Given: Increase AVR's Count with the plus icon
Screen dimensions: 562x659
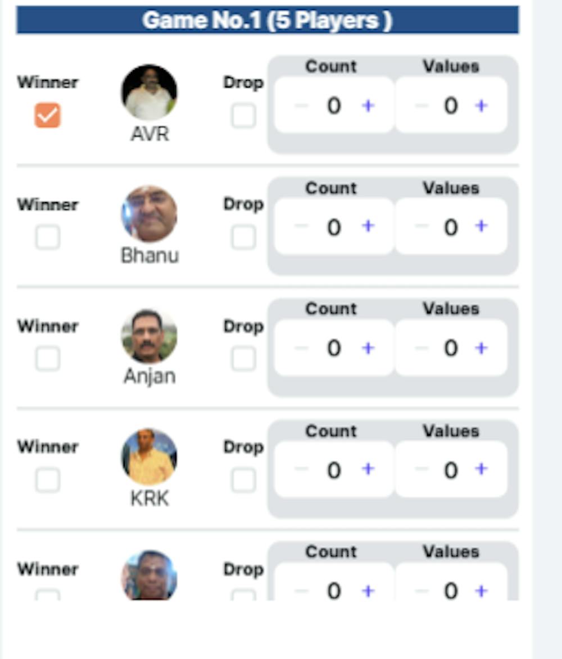Looking at the screenshot, I should coord(368,106).
